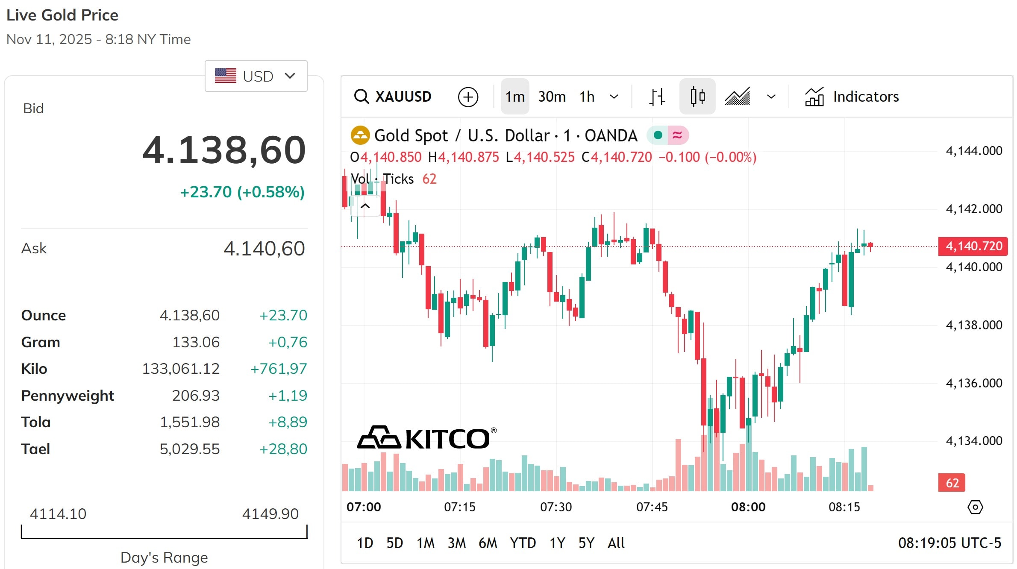The height and width of the screenshot is (569, 1017).
Task: Select the YTD range tab
Action: pyautogui.click(x=523, y=543)
